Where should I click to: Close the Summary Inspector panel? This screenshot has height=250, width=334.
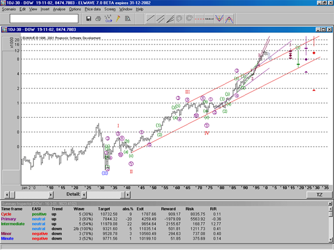330,204
